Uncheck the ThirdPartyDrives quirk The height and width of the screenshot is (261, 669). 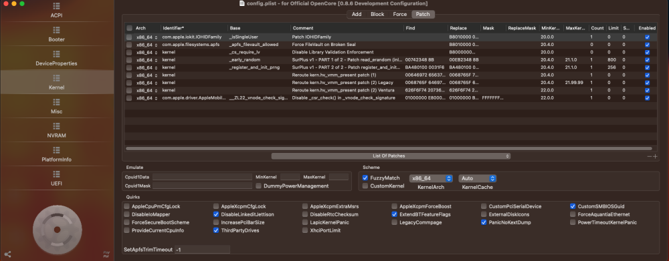click(x=216, y=230)
